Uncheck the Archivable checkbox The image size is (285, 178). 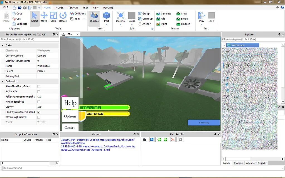coord(39,92)
